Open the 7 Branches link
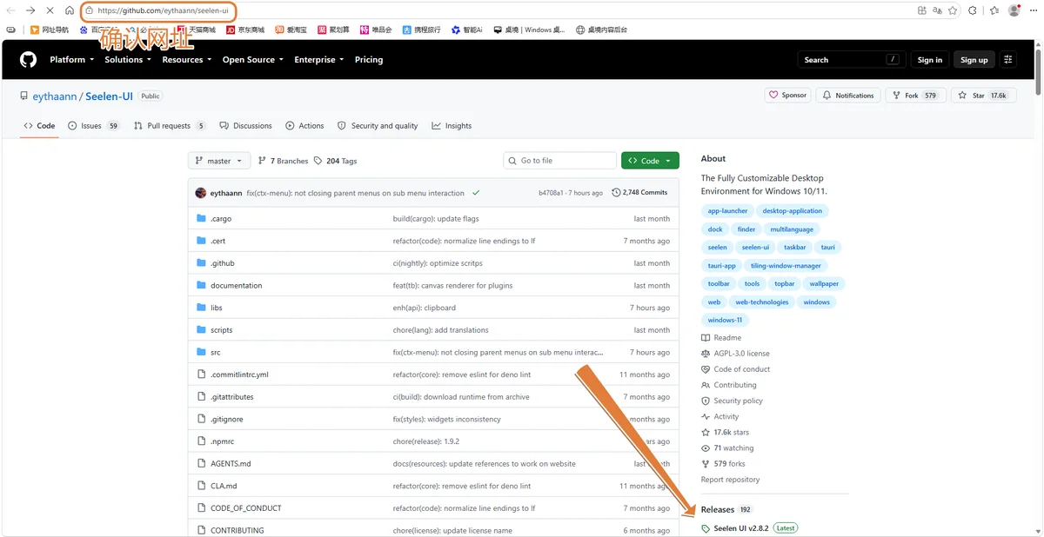The height and width of the screenshot is (537, 1044). (x=283, y=161)
